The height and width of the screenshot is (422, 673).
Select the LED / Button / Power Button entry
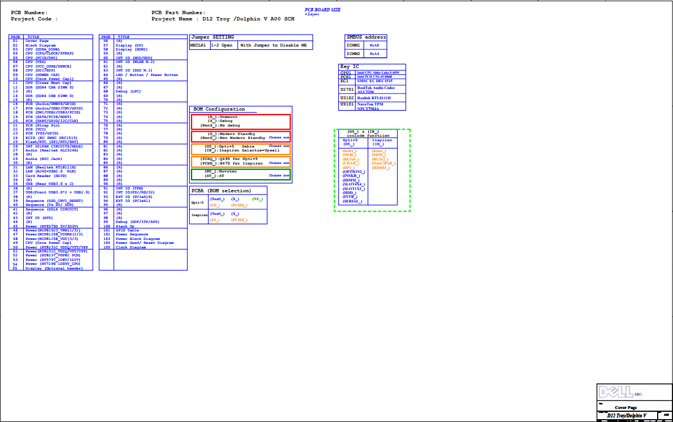(147, 75)
